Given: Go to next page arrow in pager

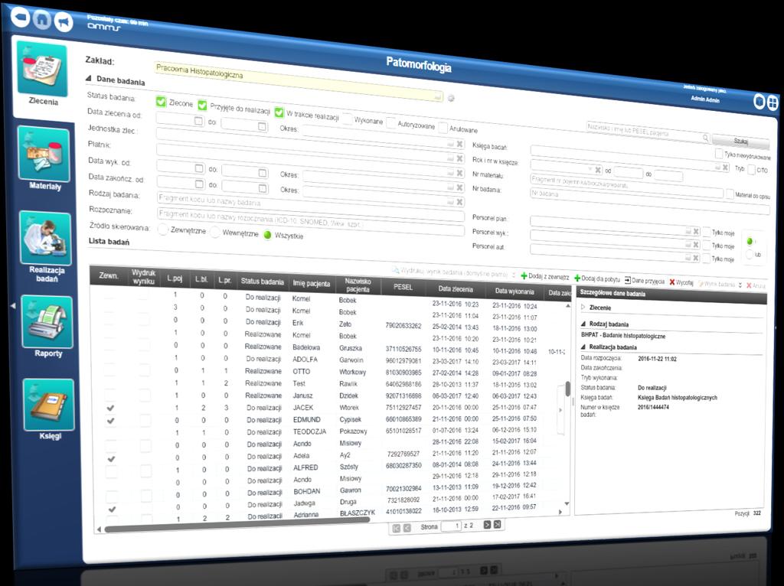Looking at the screenshot, I should (487, 525).
